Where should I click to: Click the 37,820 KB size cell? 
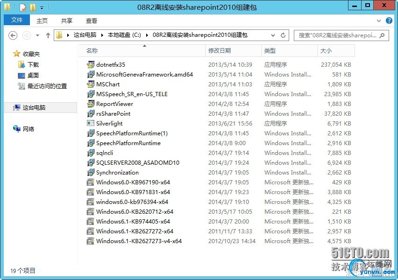337,113
